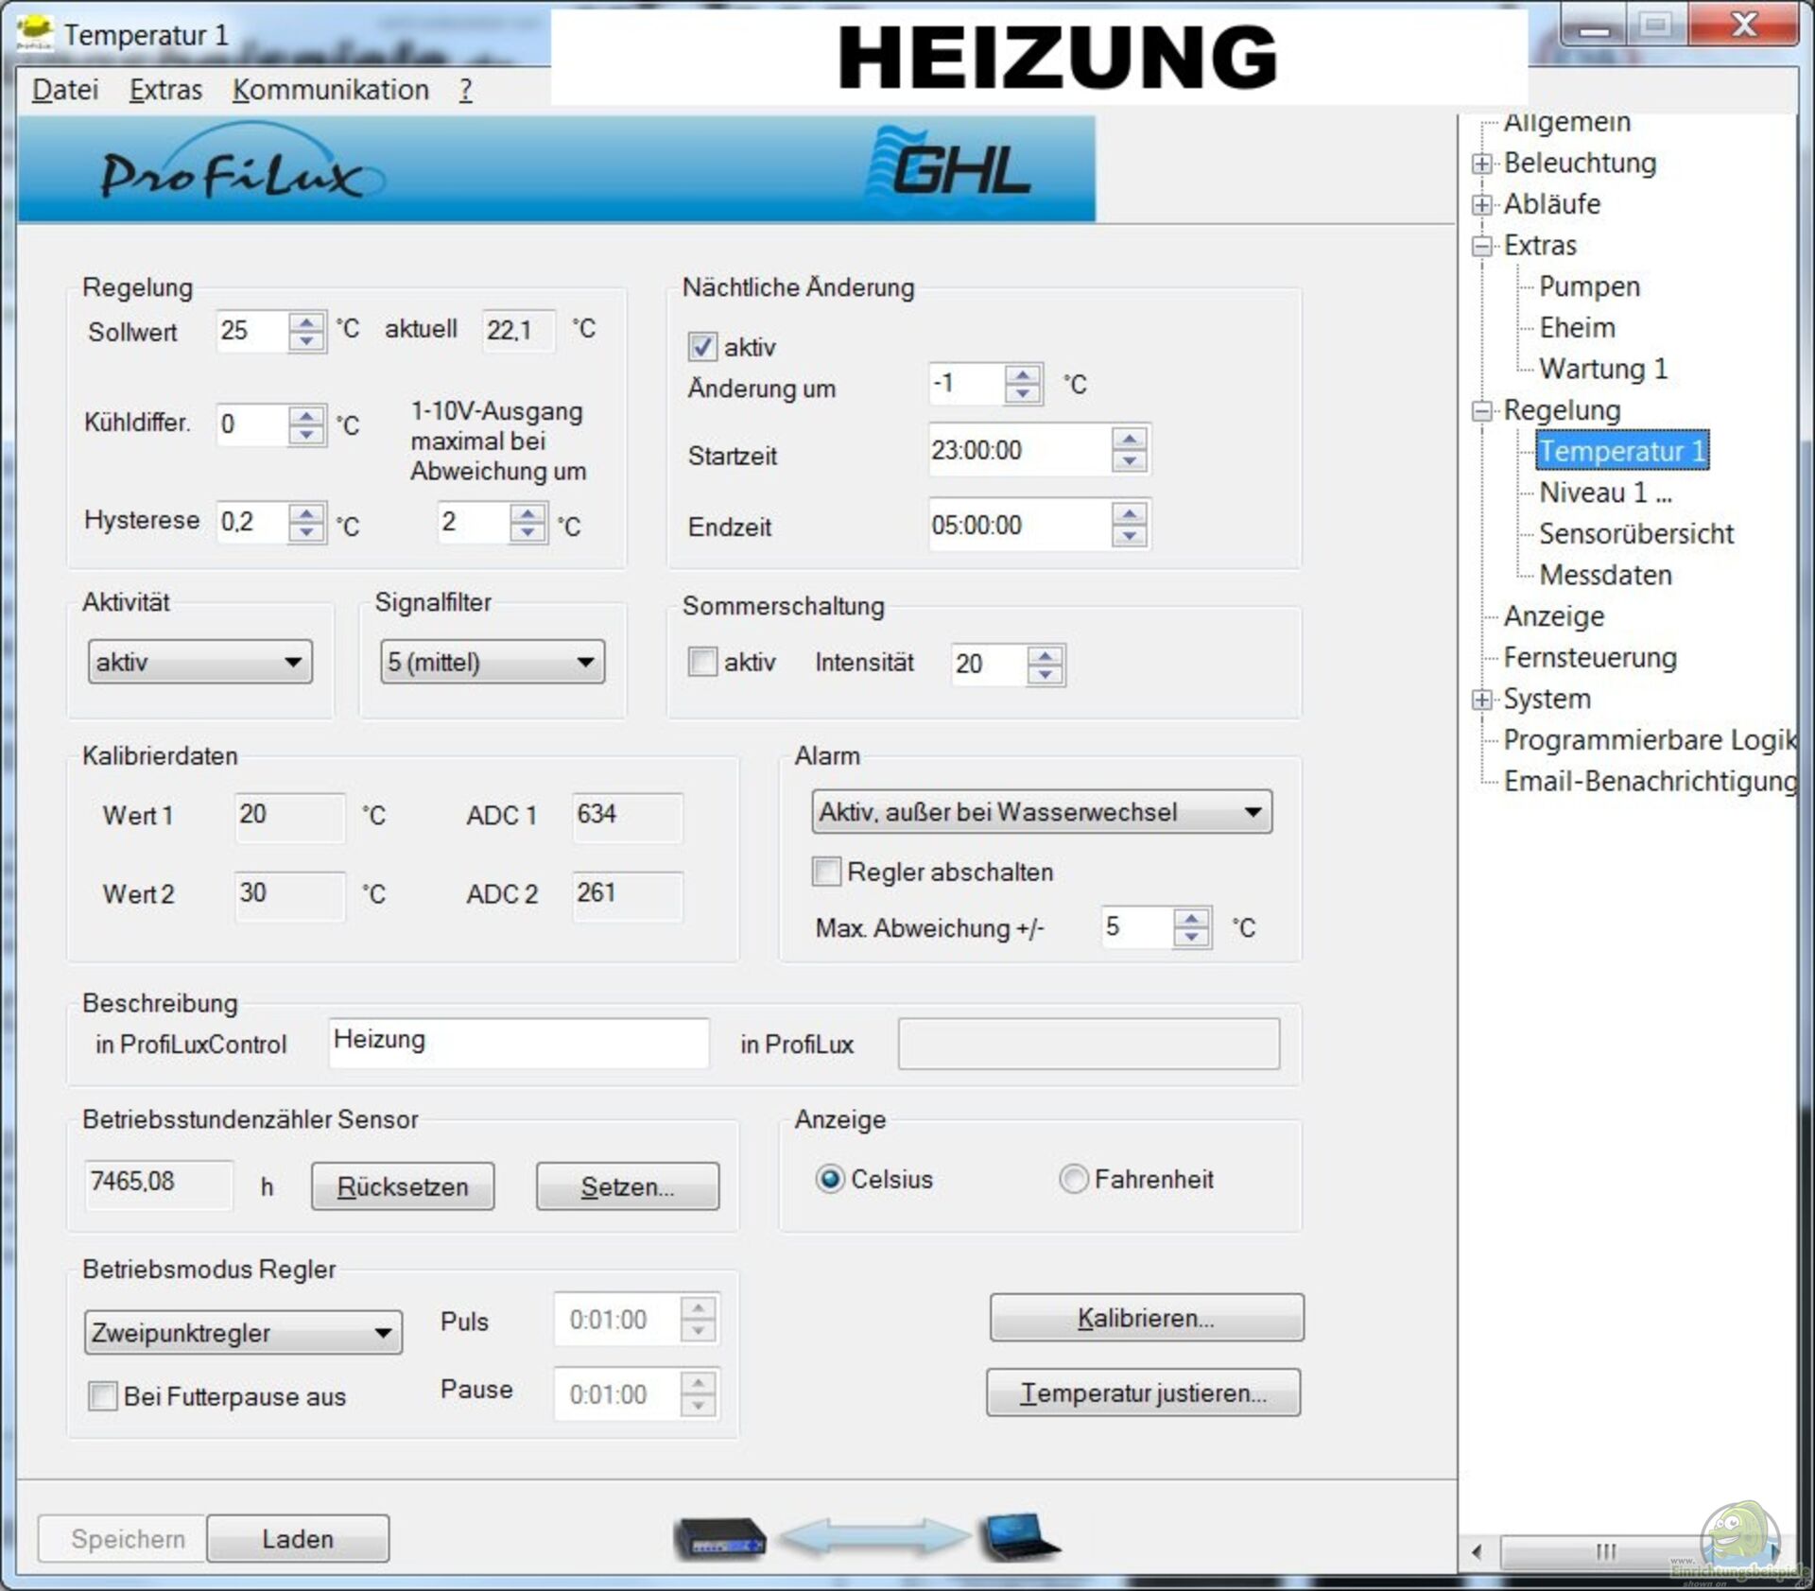Click the tree panel horizontal scrollbar
This screenshot has height=1591, width=1815.
1604,1551
